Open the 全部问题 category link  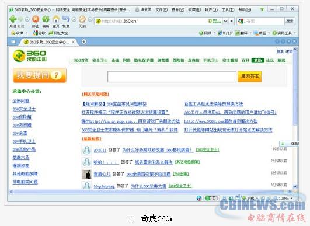point(21,101)
